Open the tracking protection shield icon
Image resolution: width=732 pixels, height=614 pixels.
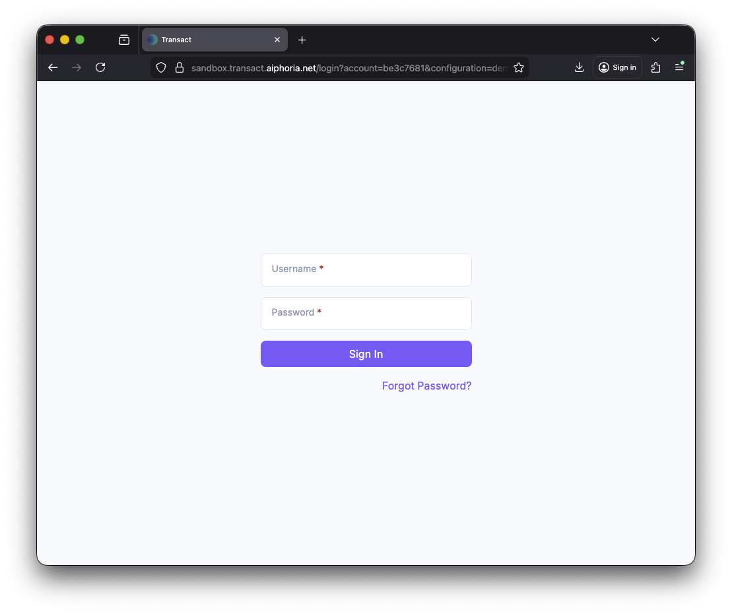point(161,68)
